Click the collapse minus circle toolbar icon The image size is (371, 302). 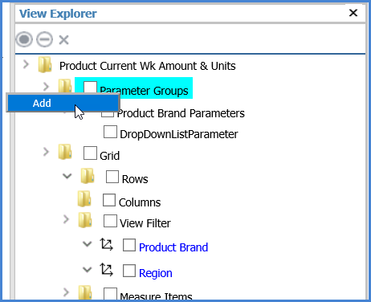pyautogui.click(x=44, y=39)
